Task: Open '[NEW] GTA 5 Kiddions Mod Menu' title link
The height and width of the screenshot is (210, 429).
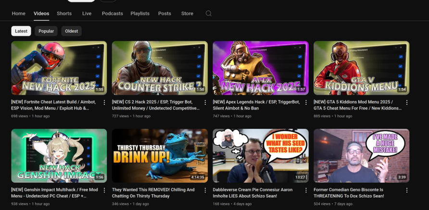Action: (358, 105)
